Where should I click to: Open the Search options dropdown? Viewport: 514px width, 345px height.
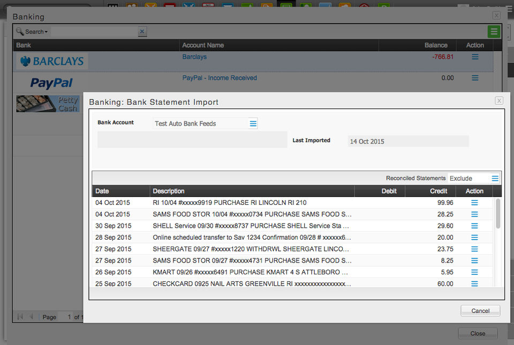click(x=36, y=32)
